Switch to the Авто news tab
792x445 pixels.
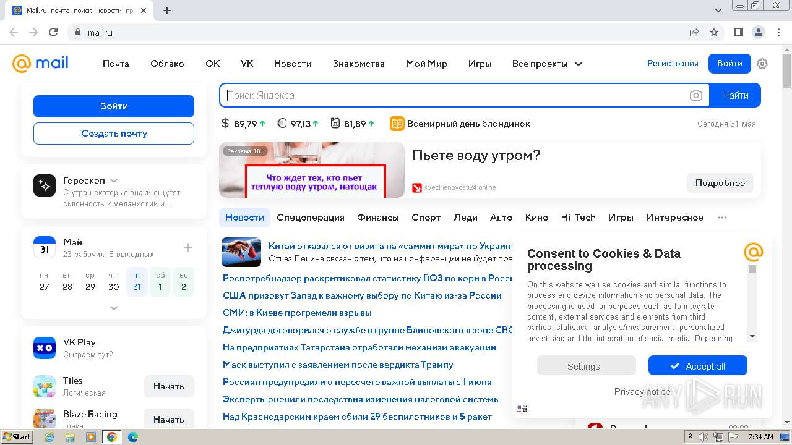click(501, 218)
